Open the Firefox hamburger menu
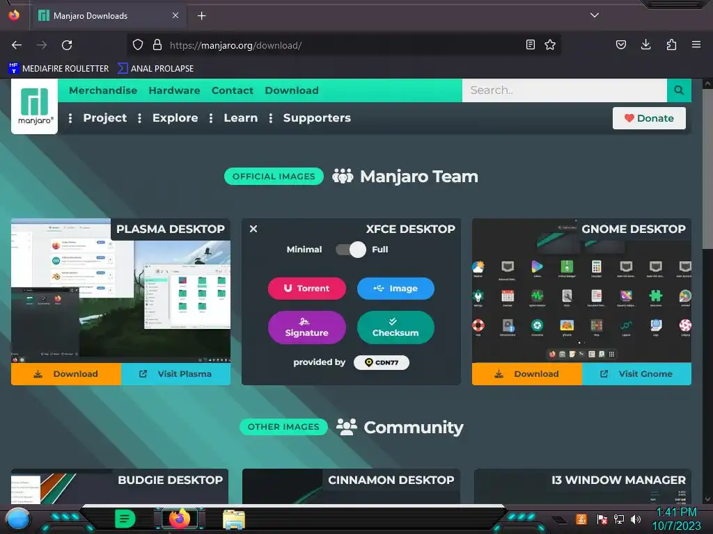Viewport: 713px width, 534px height. [696, 44]
